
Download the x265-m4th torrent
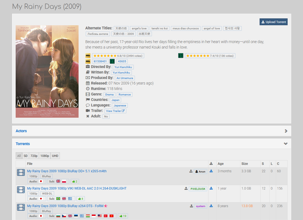(x=211, y=171)
